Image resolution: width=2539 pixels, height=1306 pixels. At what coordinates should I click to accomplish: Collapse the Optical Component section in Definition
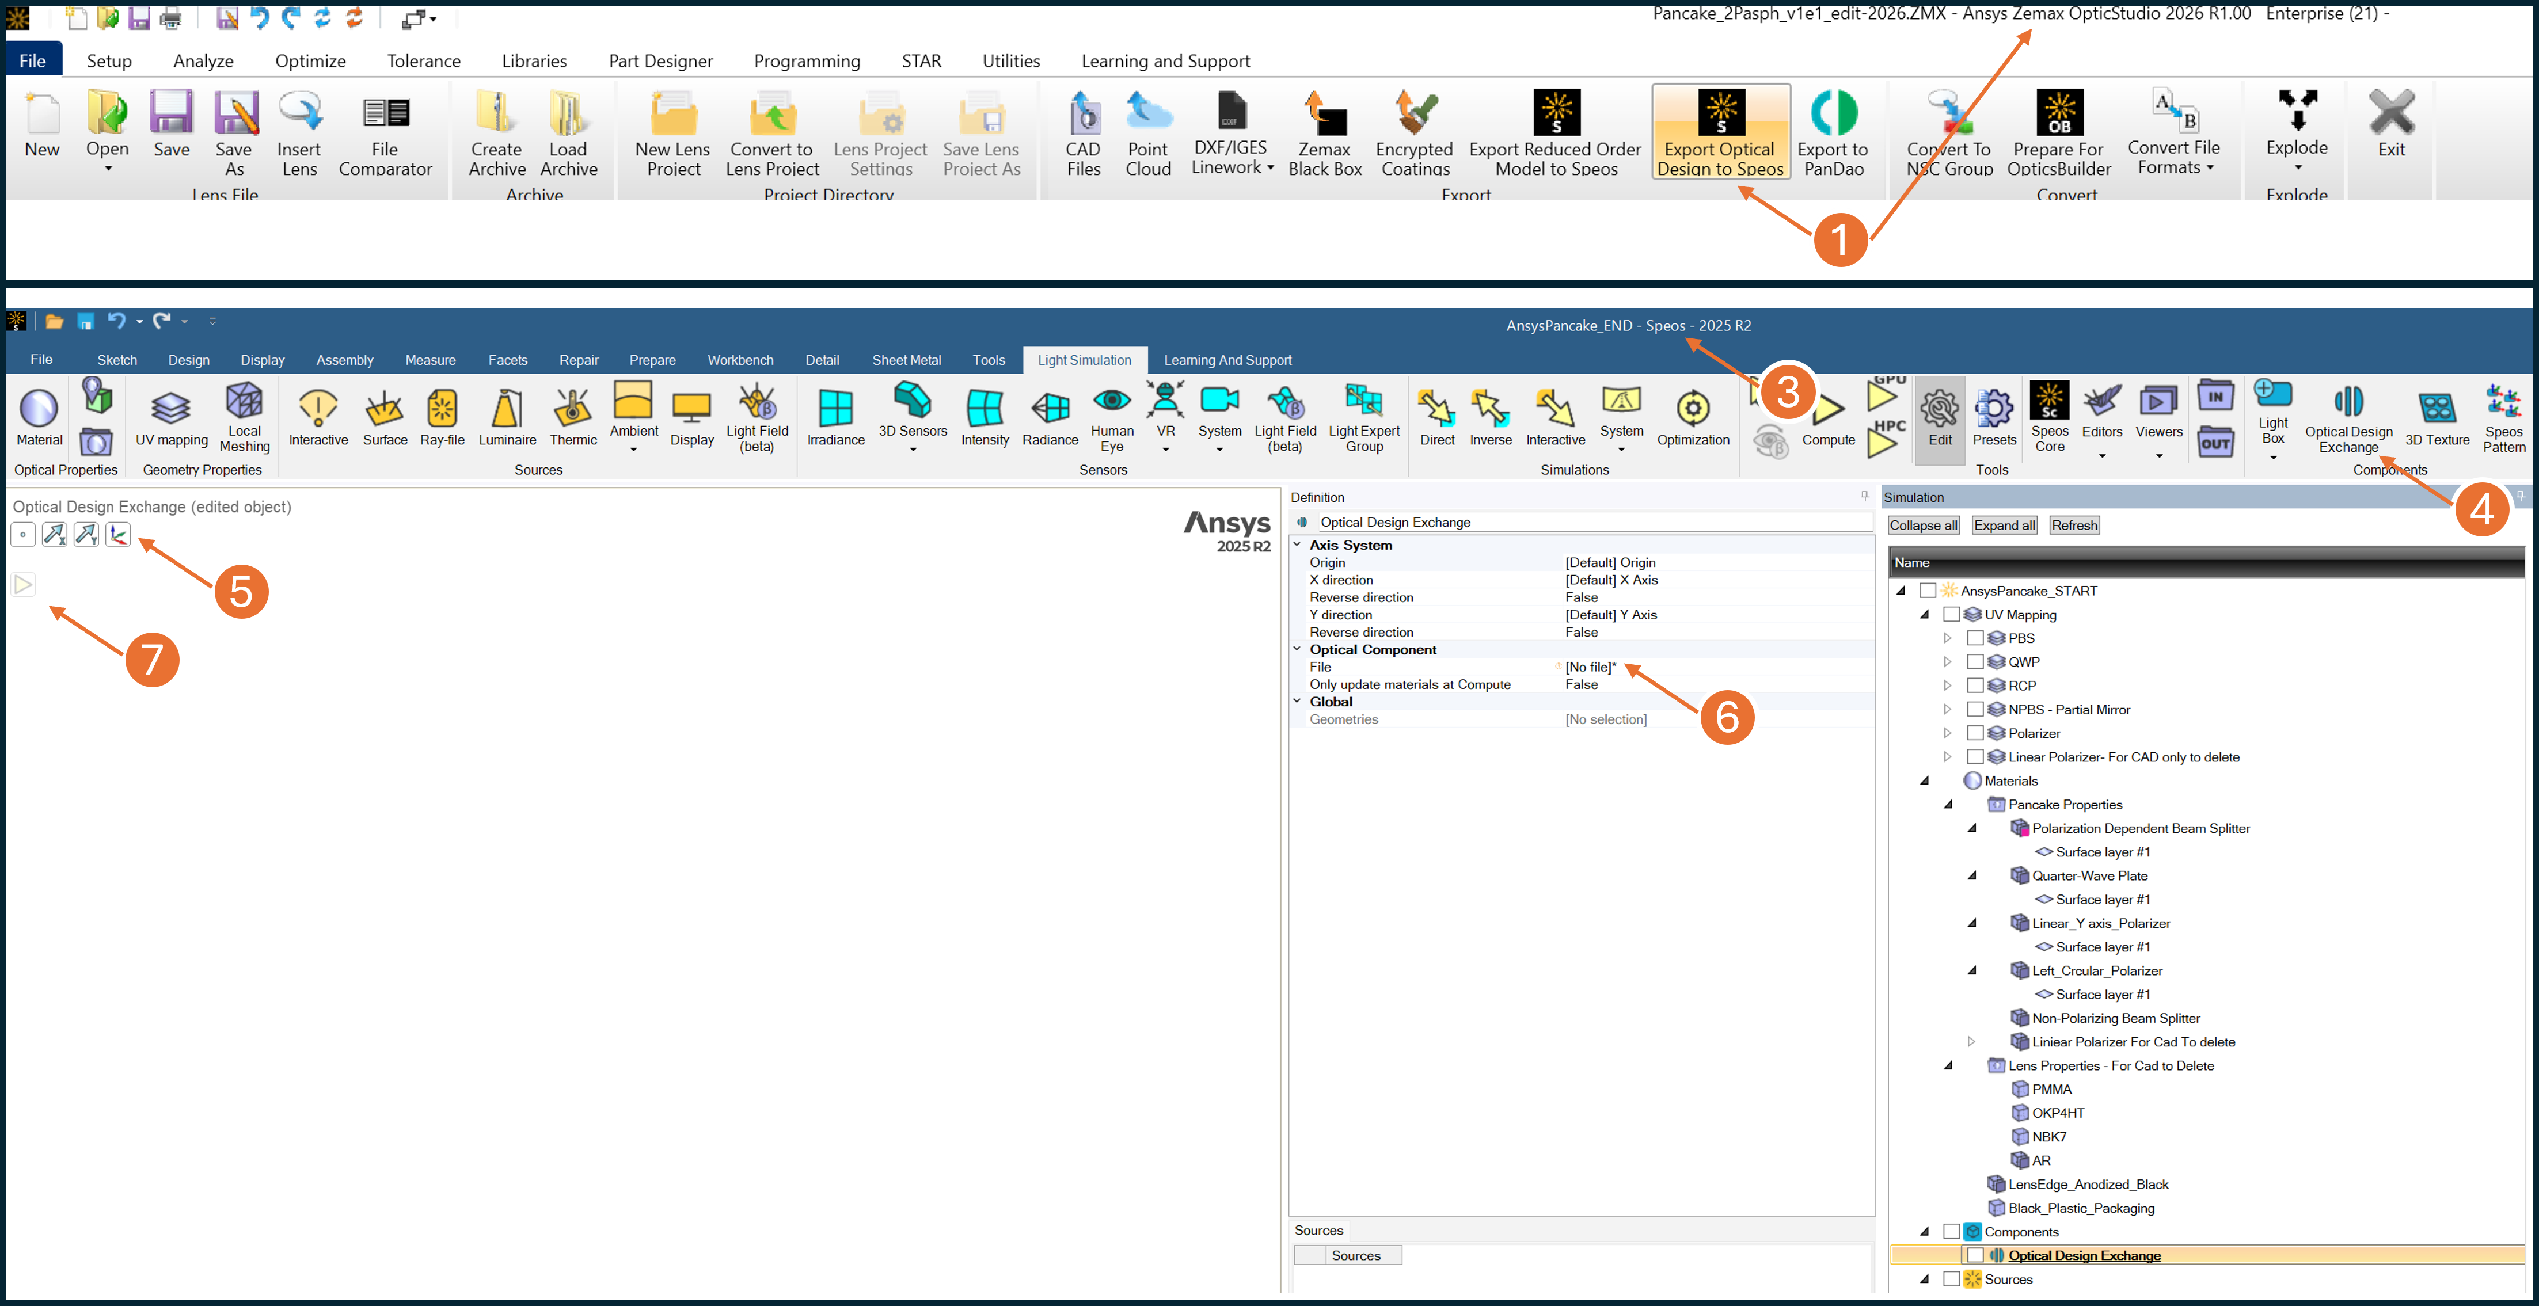coord(1297,650)
